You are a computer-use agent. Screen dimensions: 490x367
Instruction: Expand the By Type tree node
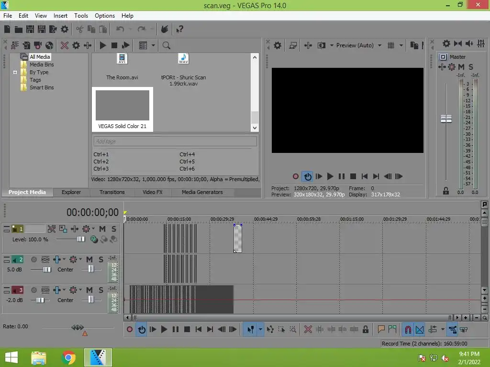click(15, 73)
